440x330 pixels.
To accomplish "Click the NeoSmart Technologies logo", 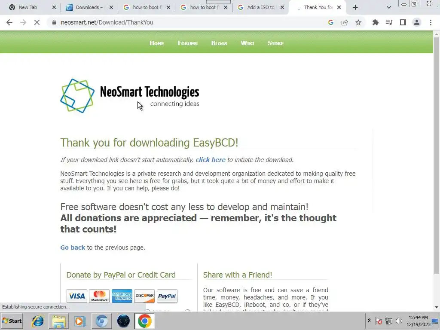I will pyautogui.click(x=130, y=96).
